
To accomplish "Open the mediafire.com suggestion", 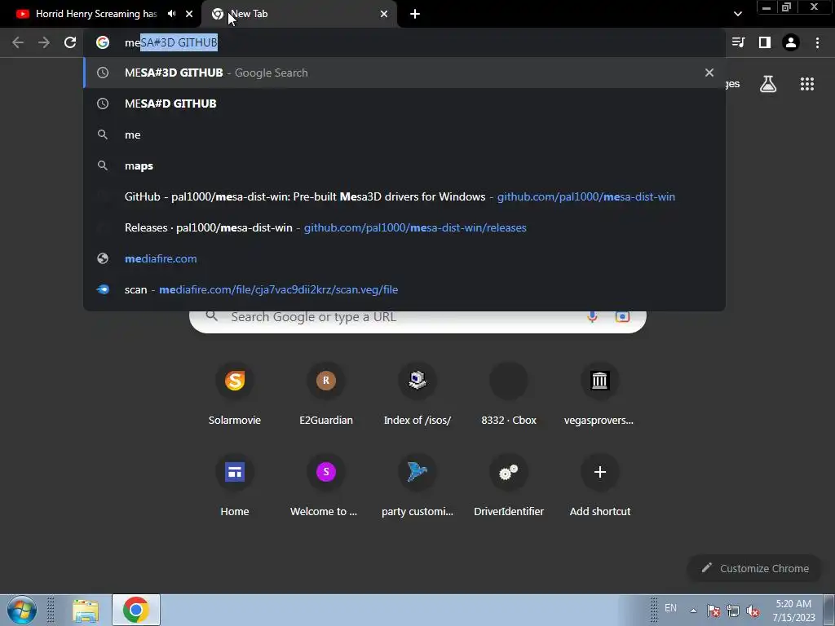I will 404,258.
